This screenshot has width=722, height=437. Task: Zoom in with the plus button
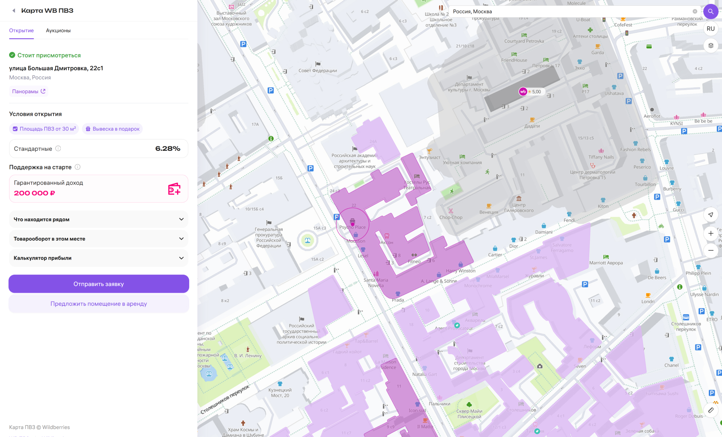[x=710, y=233]
